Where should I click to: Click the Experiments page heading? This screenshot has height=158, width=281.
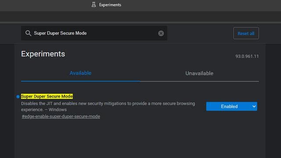click(x=43, y=54)
